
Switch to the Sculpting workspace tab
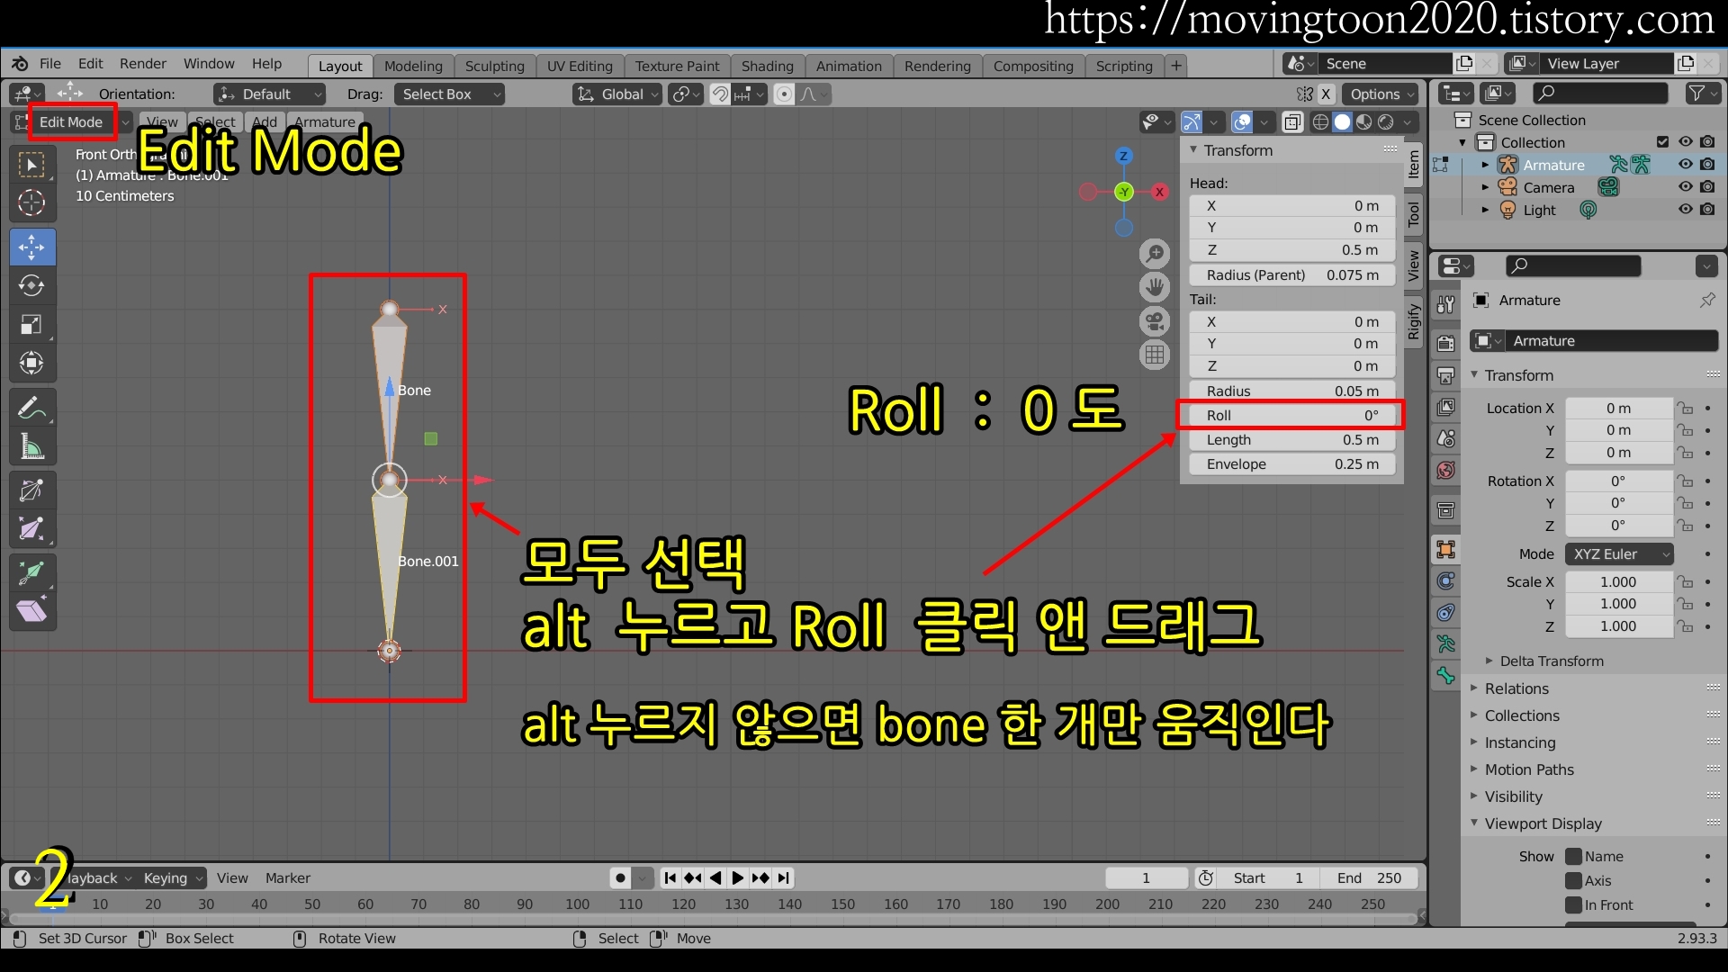[494, 66]
